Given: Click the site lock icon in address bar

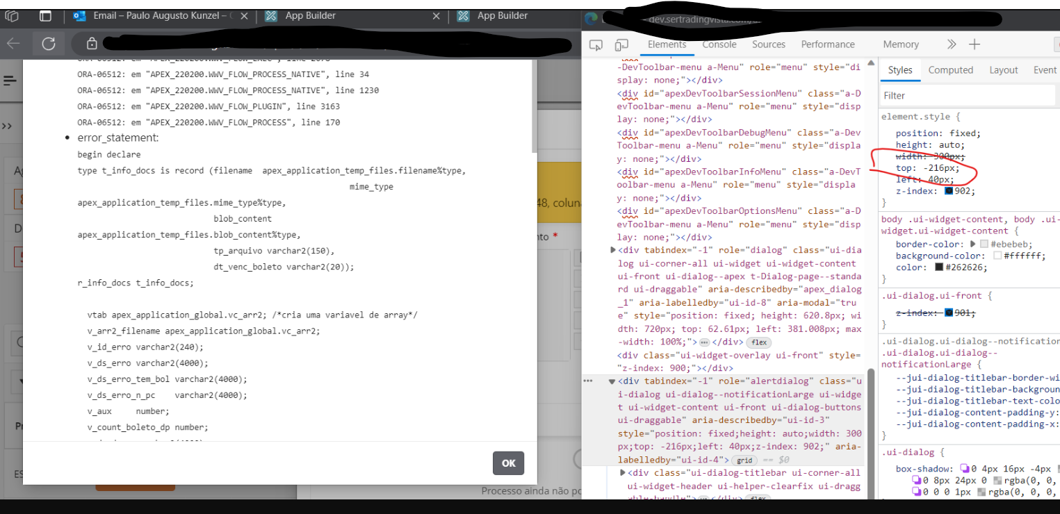Looking at the screenshot, I should pyautogui.click(x=92, y=44).
